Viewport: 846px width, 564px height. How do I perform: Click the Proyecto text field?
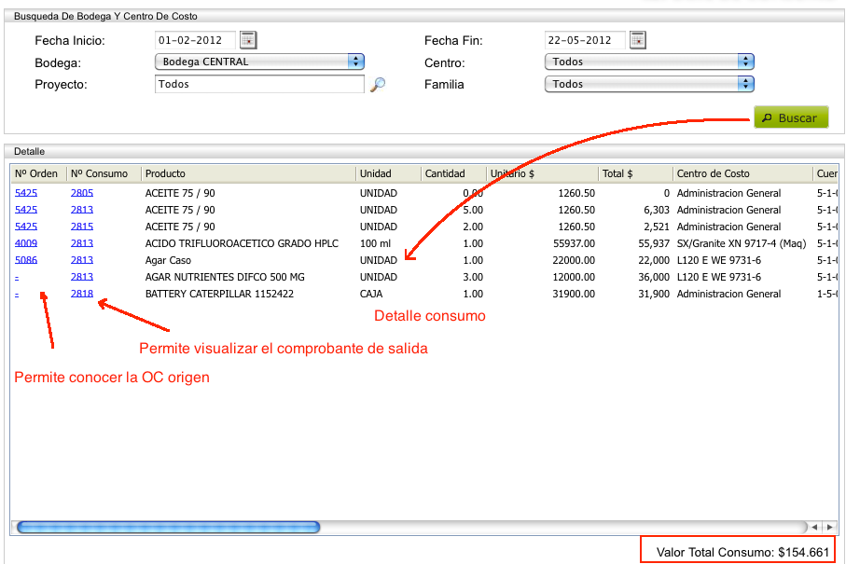(259, 84)
